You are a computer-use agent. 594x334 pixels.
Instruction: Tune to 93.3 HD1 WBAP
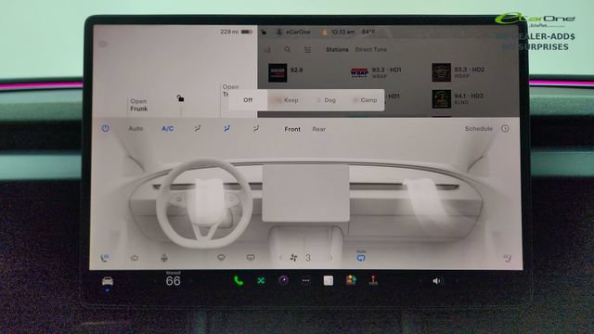click(376, 72)
